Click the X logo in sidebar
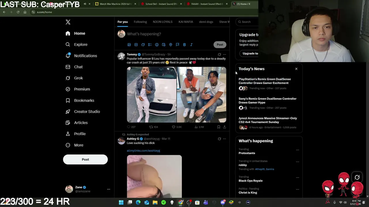 pos(68,22)
